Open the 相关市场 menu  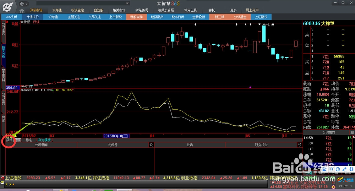tap(119, 10)
